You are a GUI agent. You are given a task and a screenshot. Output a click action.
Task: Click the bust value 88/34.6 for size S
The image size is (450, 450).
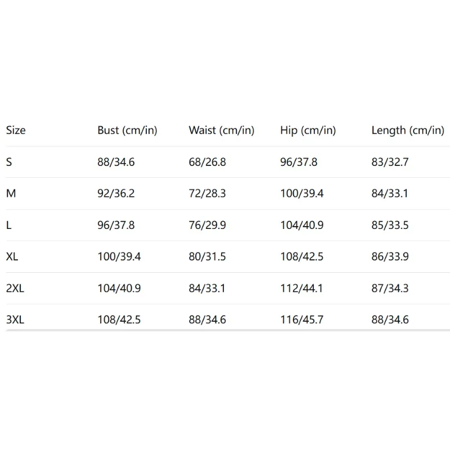[116, 163]
